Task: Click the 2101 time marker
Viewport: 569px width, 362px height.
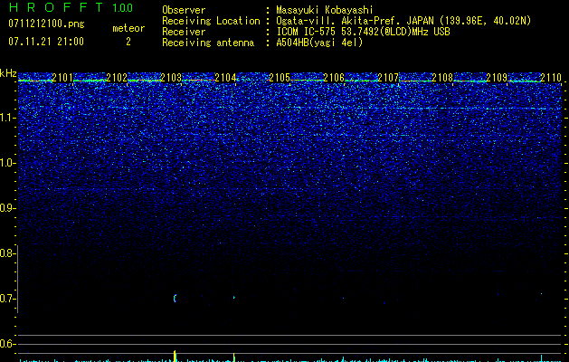Action: [62, 77]
